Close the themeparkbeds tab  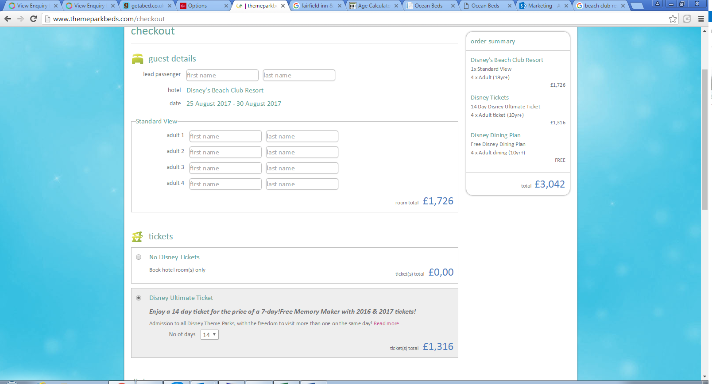pos(283,6)
